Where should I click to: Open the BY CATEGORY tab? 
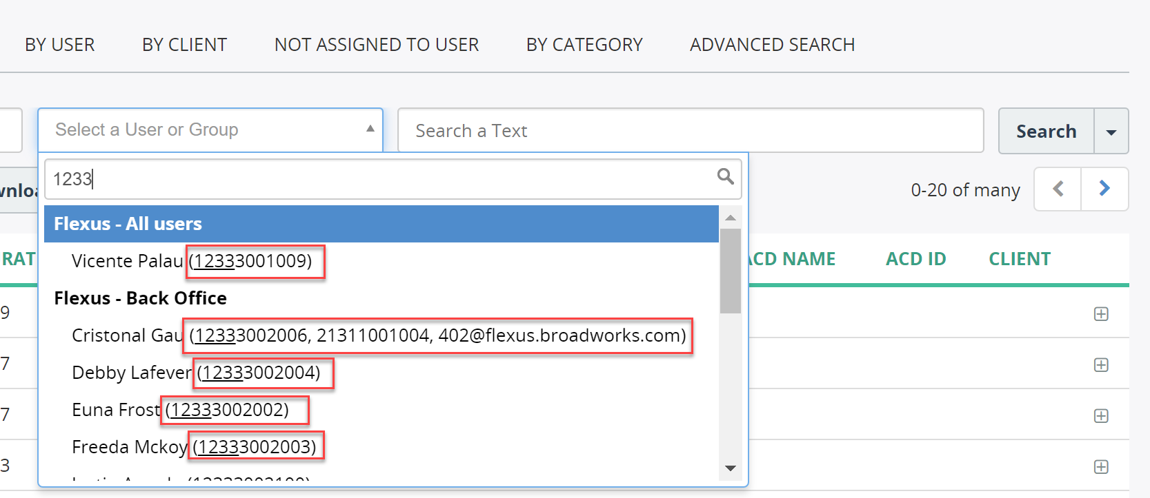[584, 45]
